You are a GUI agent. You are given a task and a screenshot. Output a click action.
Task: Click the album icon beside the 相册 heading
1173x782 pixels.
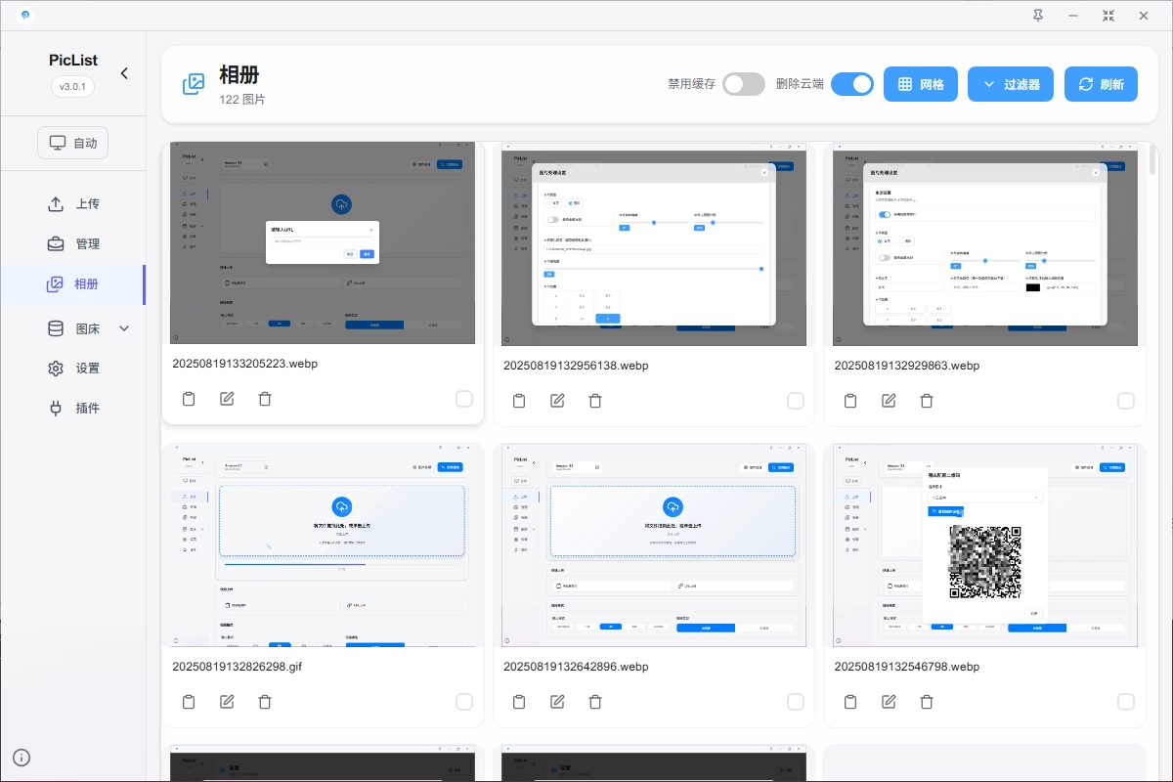point(194,84)
